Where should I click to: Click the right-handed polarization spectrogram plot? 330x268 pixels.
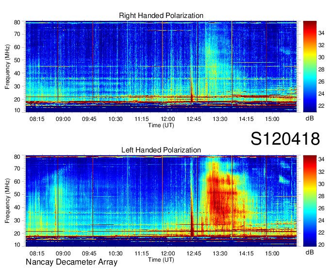point(161,67)
